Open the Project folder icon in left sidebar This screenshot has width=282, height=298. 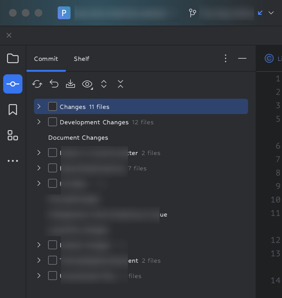point(13,58)
